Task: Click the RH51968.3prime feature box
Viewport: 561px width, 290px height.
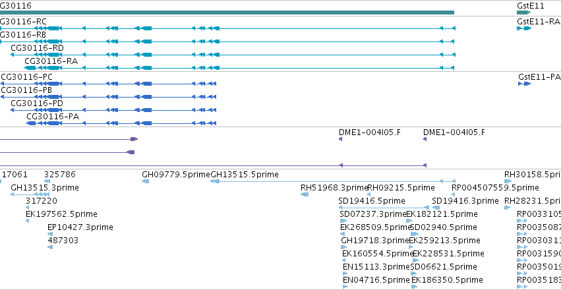Action: pyautogui.click(x=305, y=194)
